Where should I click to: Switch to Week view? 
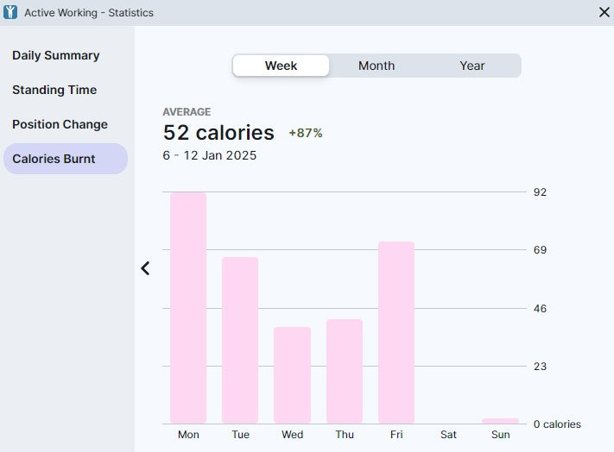(x=281, y=66)
